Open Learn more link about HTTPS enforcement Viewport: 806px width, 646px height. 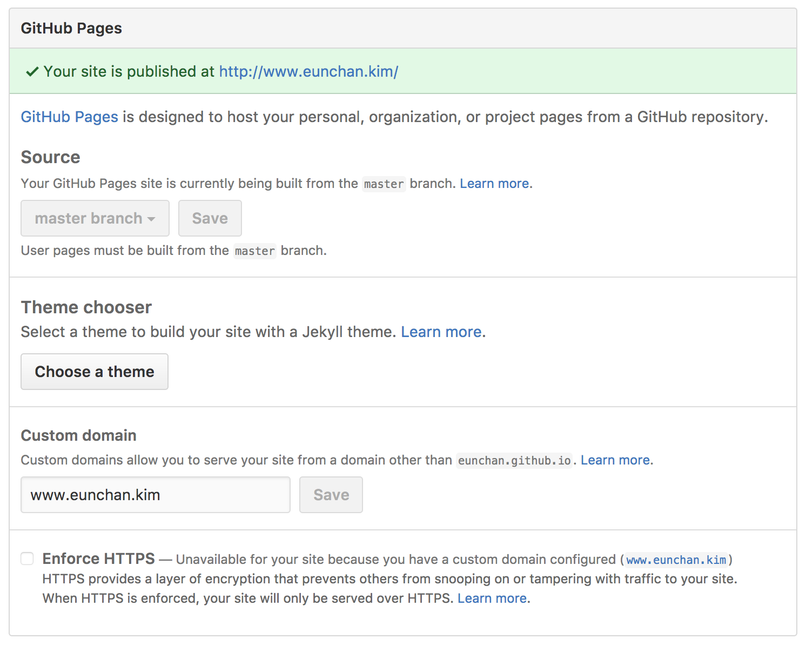click(492, 598)
